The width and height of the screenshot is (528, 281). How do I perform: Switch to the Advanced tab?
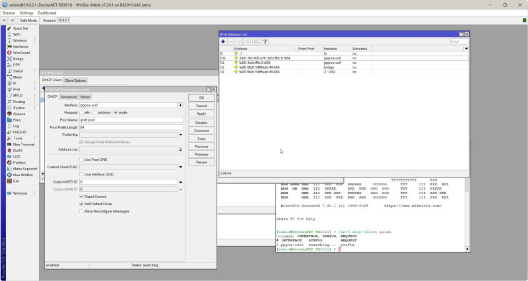coord(69,97)
